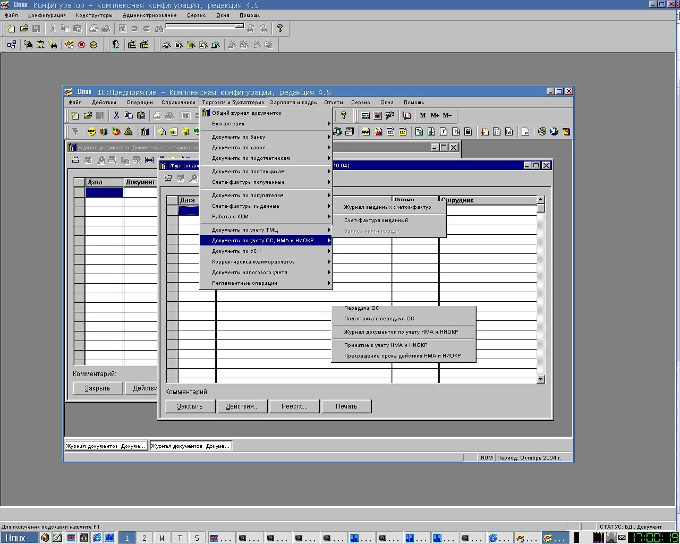Viewport: 680px width, 544px height.
Task: Switch to second Журнал документов window tab
Action: coord(191,446)
